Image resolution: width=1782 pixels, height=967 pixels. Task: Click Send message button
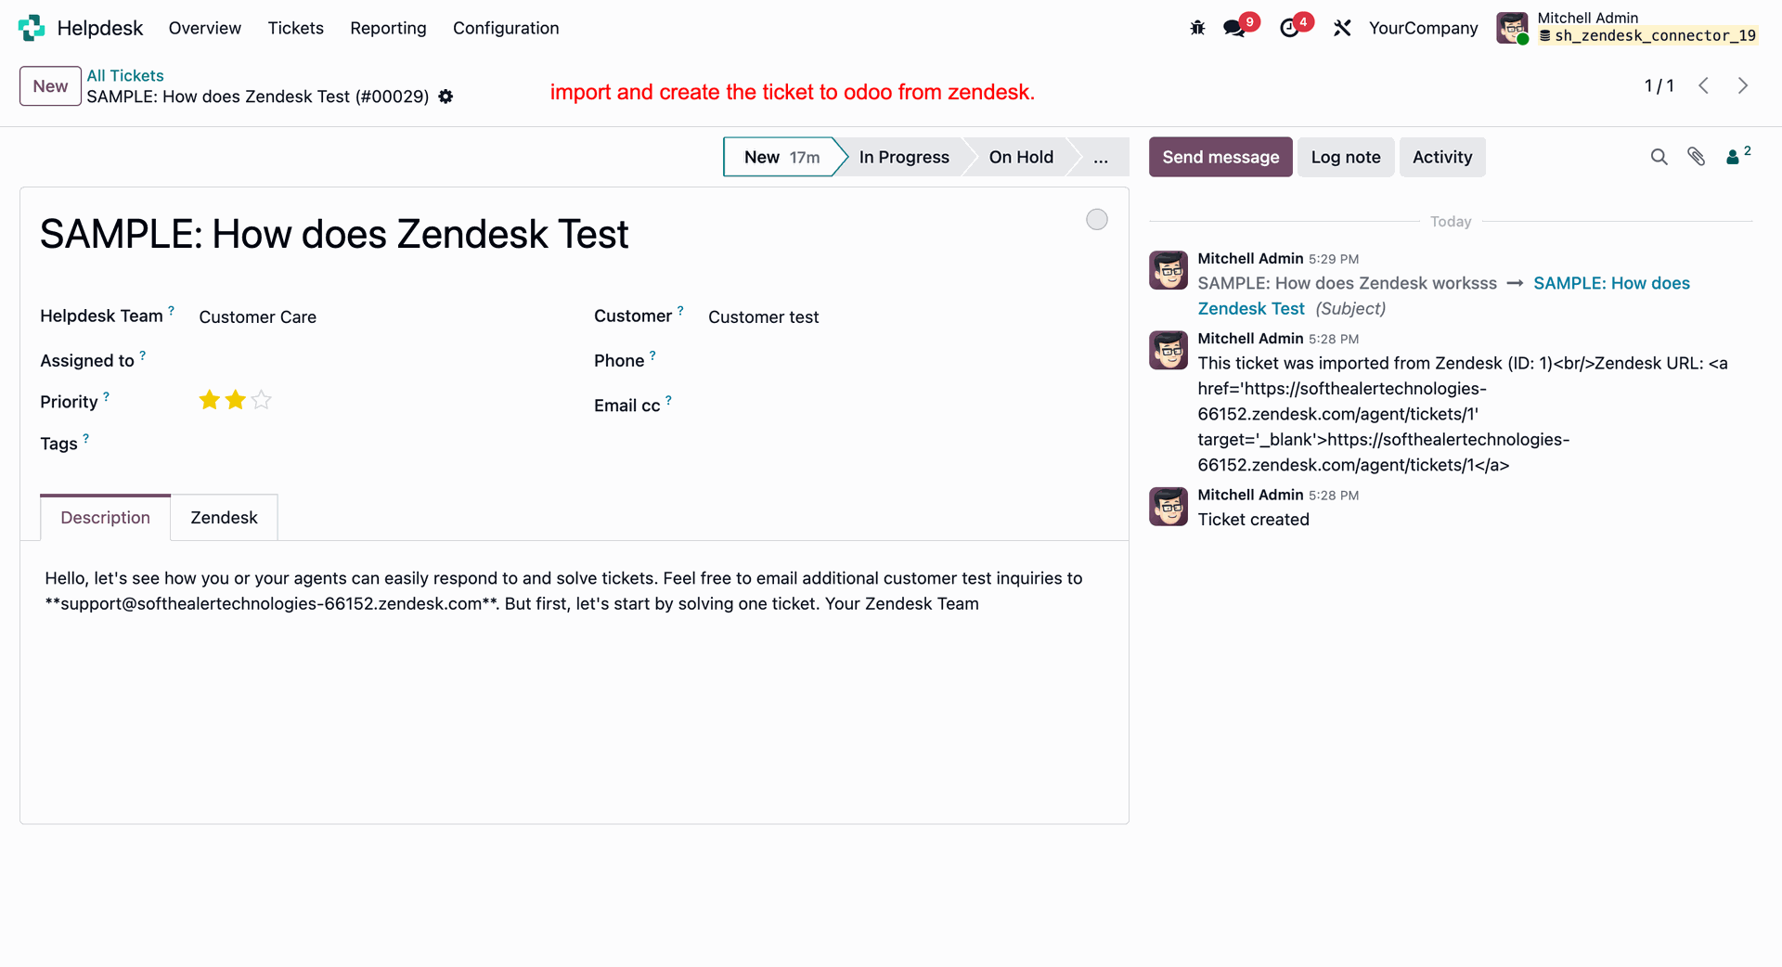[x=1220, y=157]
